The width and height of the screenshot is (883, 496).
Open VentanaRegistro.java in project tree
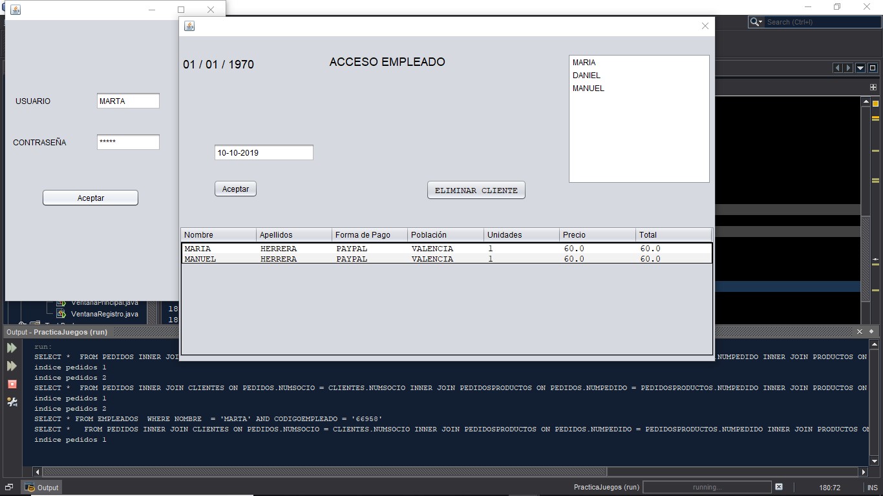[104, 314]
